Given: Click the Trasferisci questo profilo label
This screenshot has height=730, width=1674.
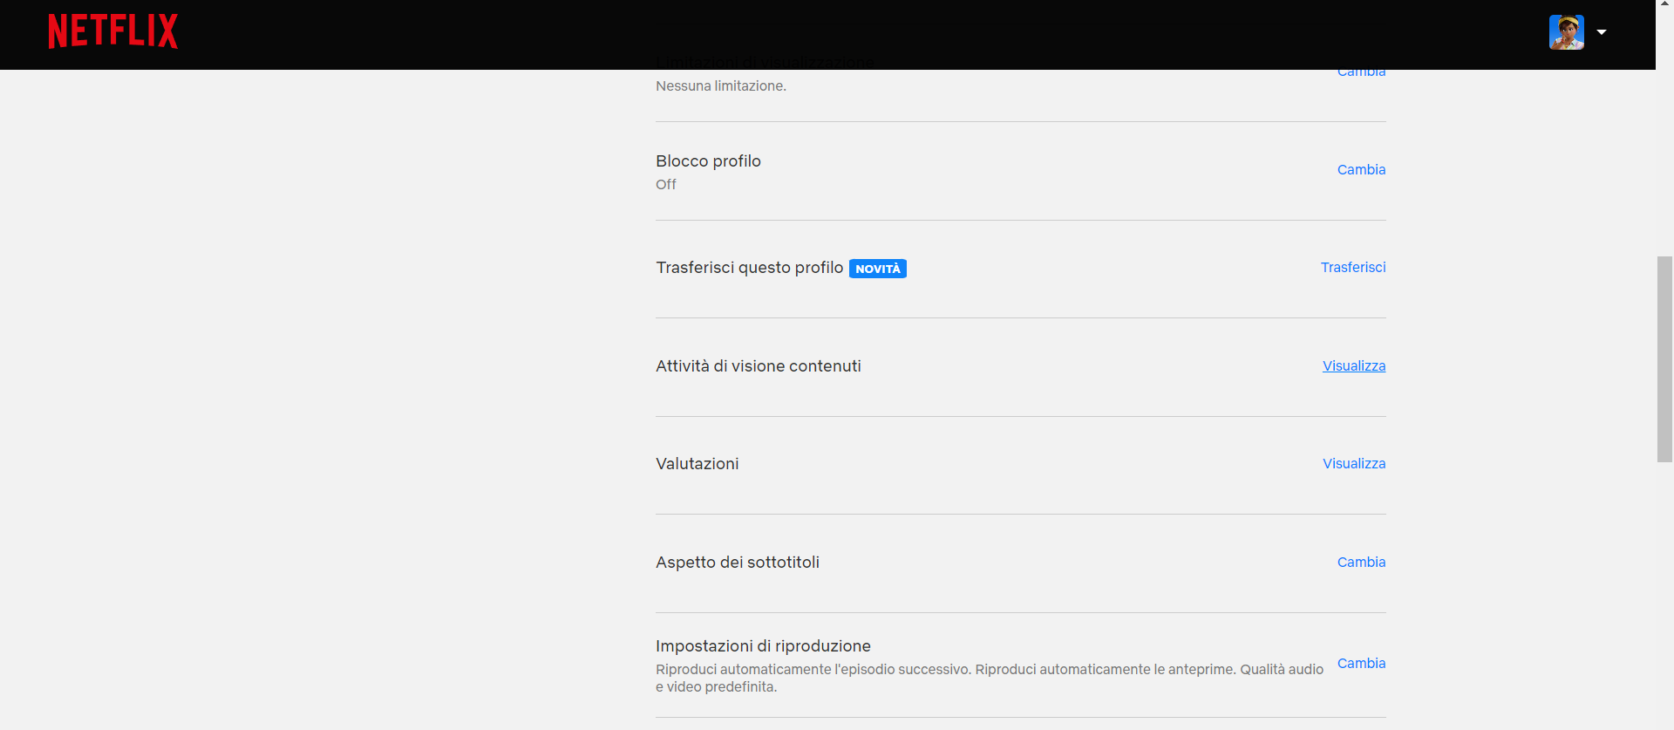Looking at the screenshot, I should [750, 268].
